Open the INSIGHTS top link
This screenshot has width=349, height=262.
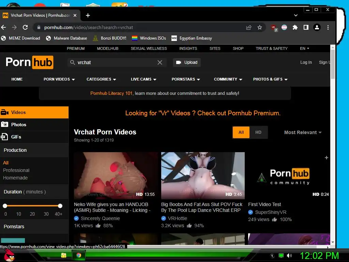pos(188,48)
